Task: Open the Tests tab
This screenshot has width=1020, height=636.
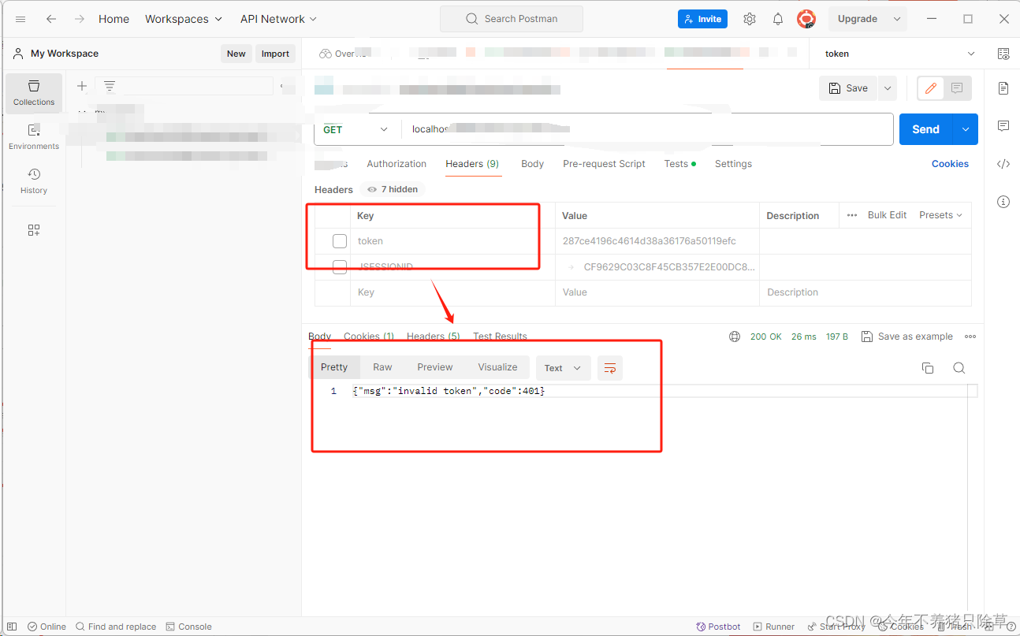Action: (679, 164)
